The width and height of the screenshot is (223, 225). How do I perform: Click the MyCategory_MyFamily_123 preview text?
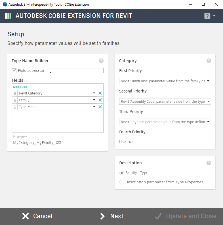(x=37, y=143)
